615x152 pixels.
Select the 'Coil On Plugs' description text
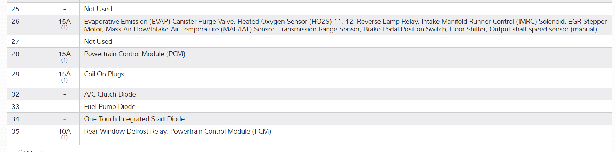104,74
